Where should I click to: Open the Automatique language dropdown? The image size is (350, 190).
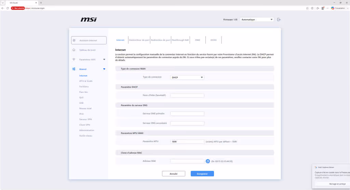pyautogui.click(x=257, y=19)
